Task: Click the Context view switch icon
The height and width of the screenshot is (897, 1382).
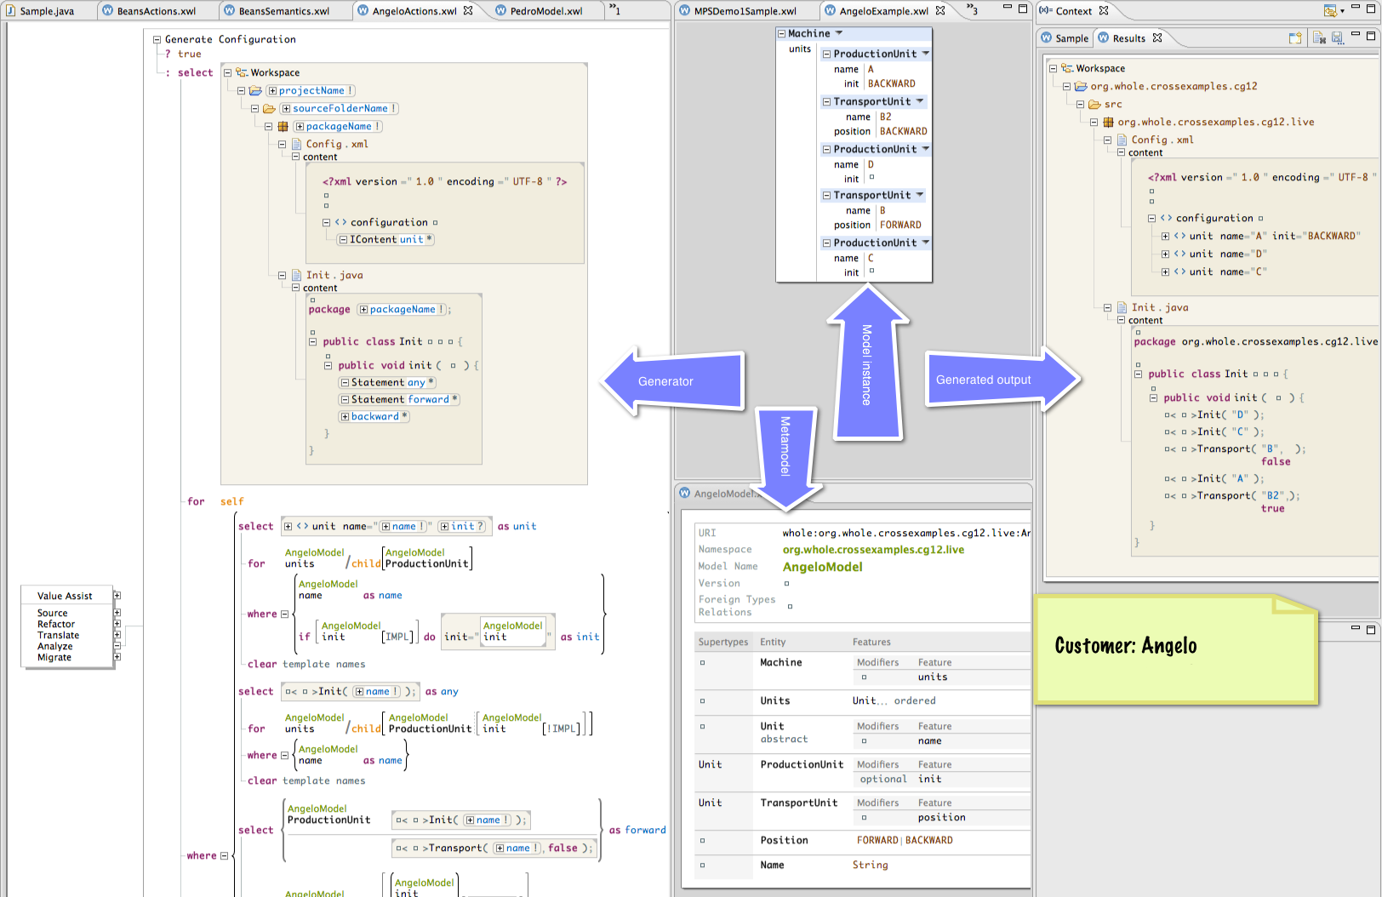Action: tap(1330, 11)
